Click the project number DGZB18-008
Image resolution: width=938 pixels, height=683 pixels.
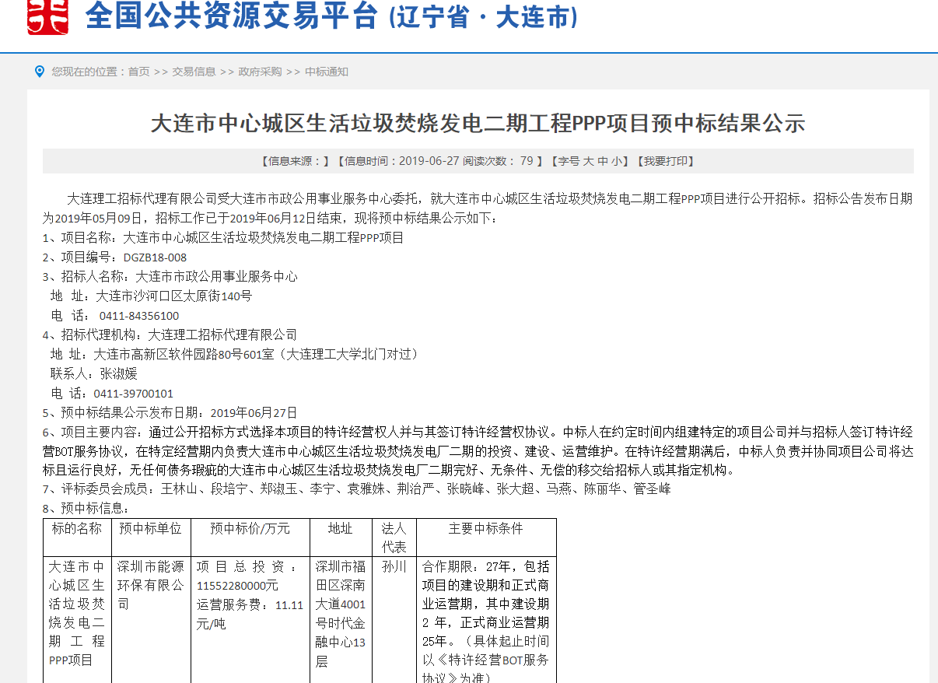click(x=155, y=257)
